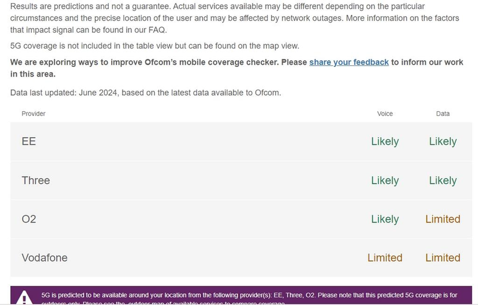Click O2's Voice "Likely" status

385,219
